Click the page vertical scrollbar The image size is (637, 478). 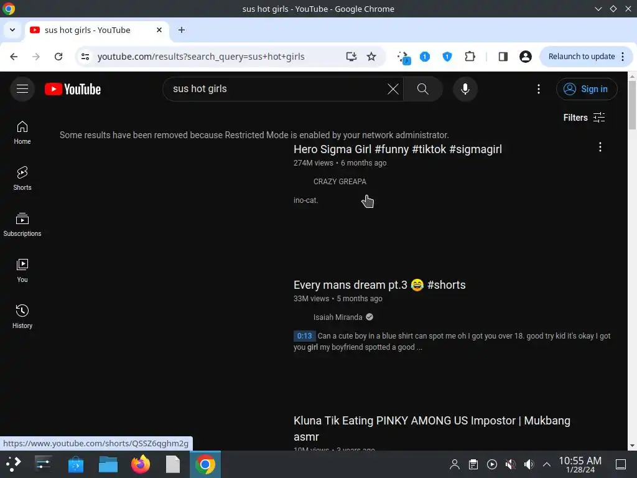click(632, 105)
